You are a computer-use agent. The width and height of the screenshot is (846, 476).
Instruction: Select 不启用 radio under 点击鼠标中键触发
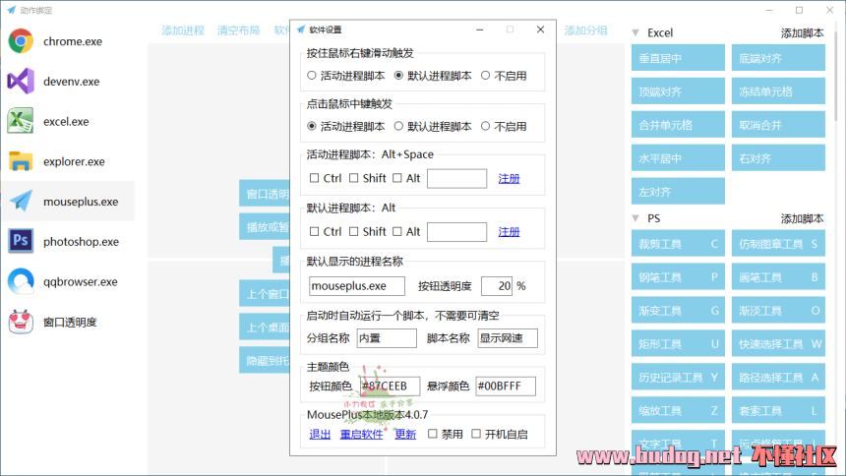tap(486, 126)
